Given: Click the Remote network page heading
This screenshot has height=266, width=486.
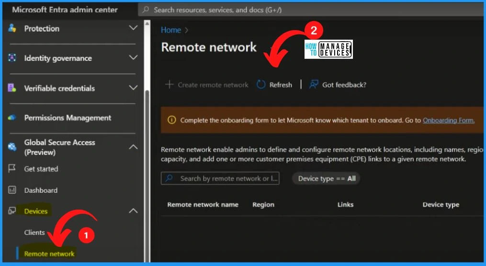Looking at the screenshot, I should pyautogui.click(x=209, y=47).
